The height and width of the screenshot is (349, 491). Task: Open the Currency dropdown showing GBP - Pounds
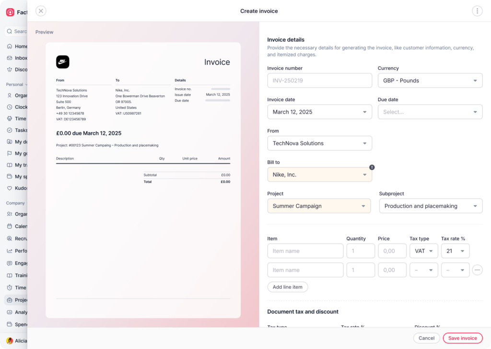coord(430,80)
